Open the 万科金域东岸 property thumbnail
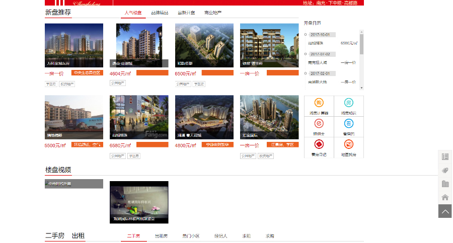Viewport: 453px width, 243px height. pos(74,45)
